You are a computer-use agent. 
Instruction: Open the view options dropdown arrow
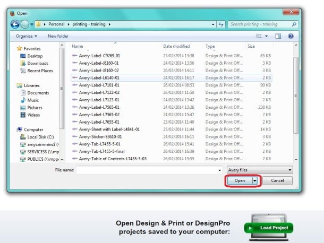pos(266,36)
